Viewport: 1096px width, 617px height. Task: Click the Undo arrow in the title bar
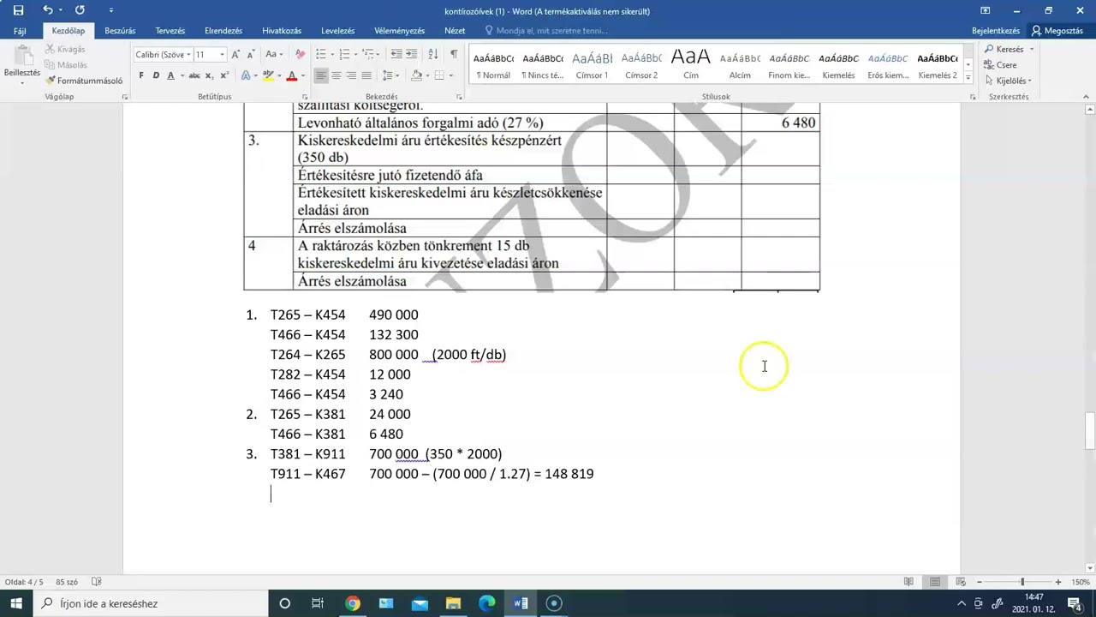click(x=48, y=10)
